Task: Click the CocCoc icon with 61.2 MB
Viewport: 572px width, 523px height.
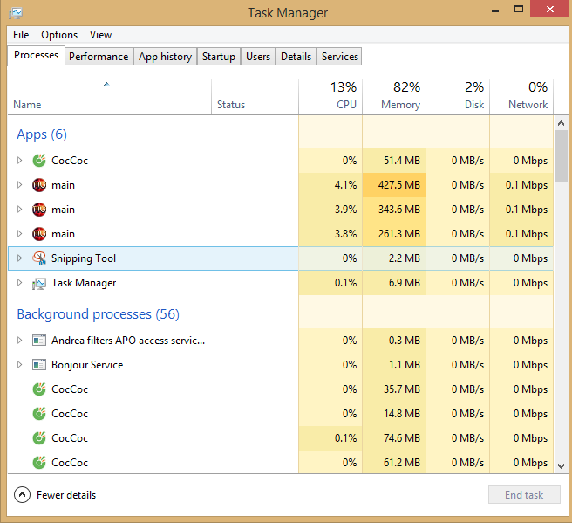Action: coord(39,463)
